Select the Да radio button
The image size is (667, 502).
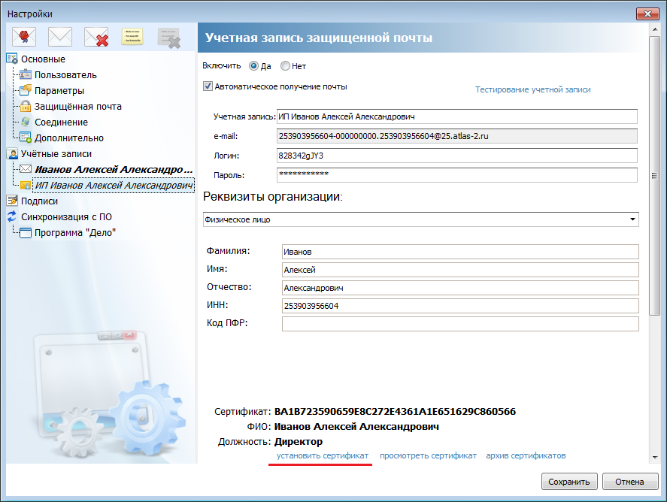tap(253, 66)
